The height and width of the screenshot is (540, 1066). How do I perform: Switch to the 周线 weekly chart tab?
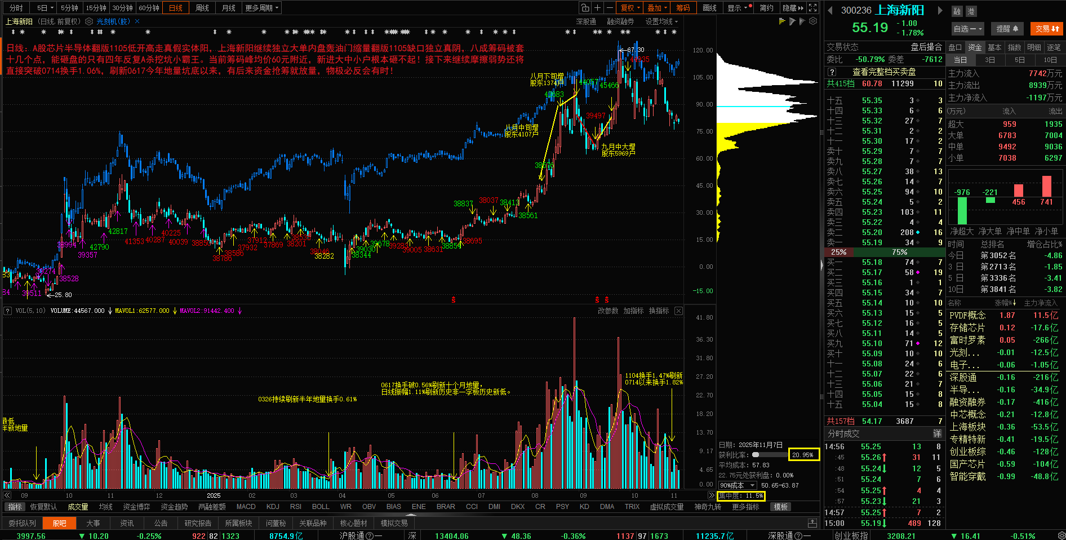(x=202, y=8)
